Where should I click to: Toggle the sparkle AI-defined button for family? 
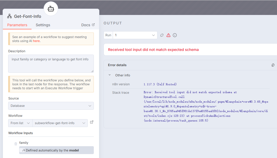(23, 150)
